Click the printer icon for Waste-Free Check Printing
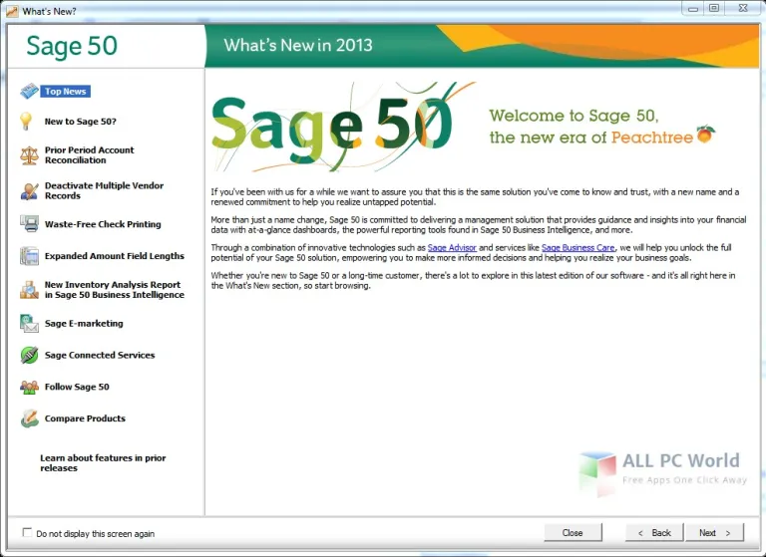This screenshot has width=766, height=557. point(28,224)
